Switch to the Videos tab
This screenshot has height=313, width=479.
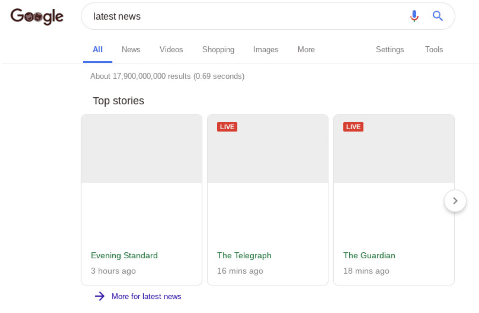pyautogui.click(x=171, y=49)
